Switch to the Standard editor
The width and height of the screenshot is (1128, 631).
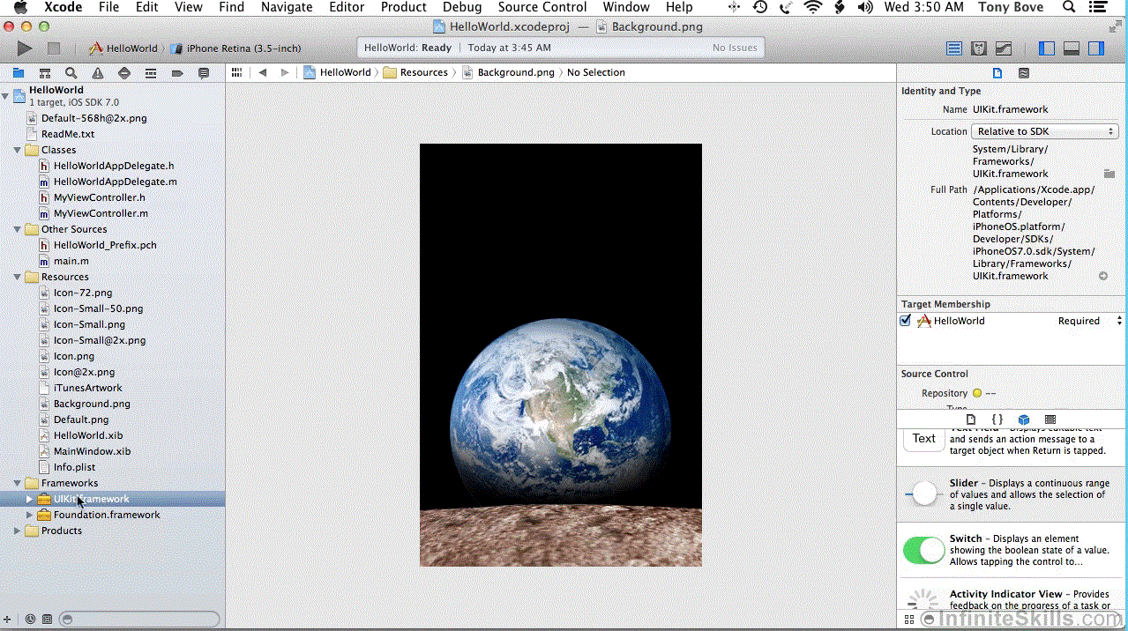coord(954,48)
